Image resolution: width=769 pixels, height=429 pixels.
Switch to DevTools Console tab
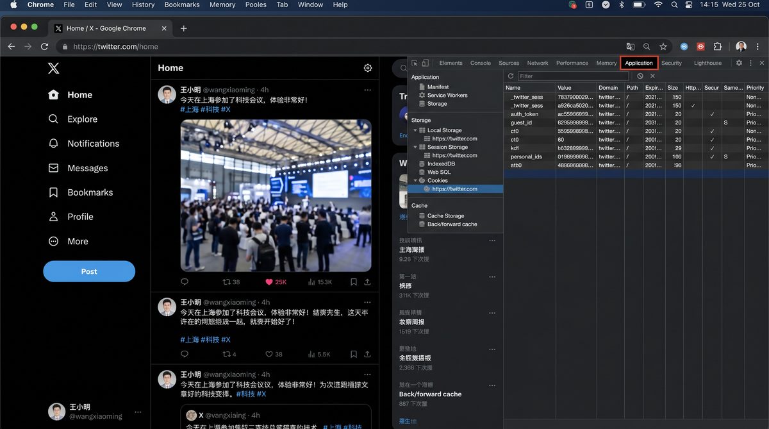(481, 63)
